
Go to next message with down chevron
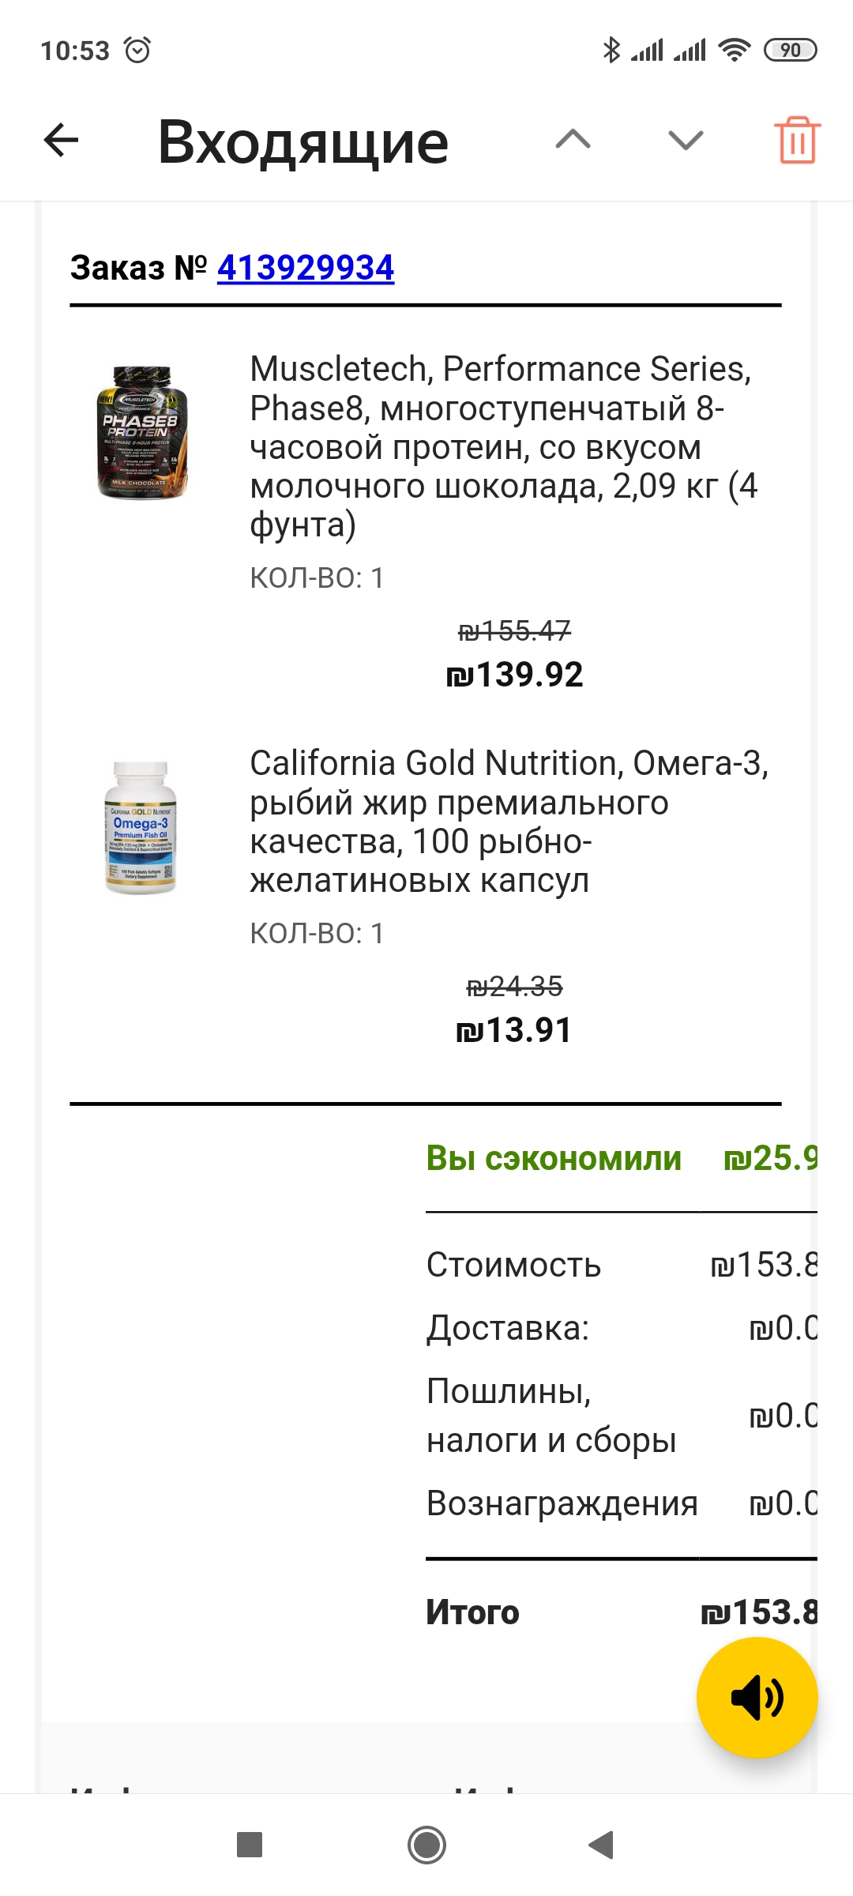coord(685,141)
